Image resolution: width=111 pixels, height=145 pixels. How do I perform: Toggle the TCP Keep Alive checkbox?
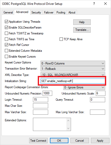(x=61, y=39)
